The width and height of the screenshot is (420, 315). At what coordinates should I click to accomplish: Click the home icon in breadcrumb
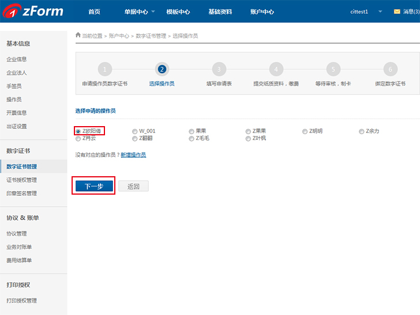coord(78,35)
